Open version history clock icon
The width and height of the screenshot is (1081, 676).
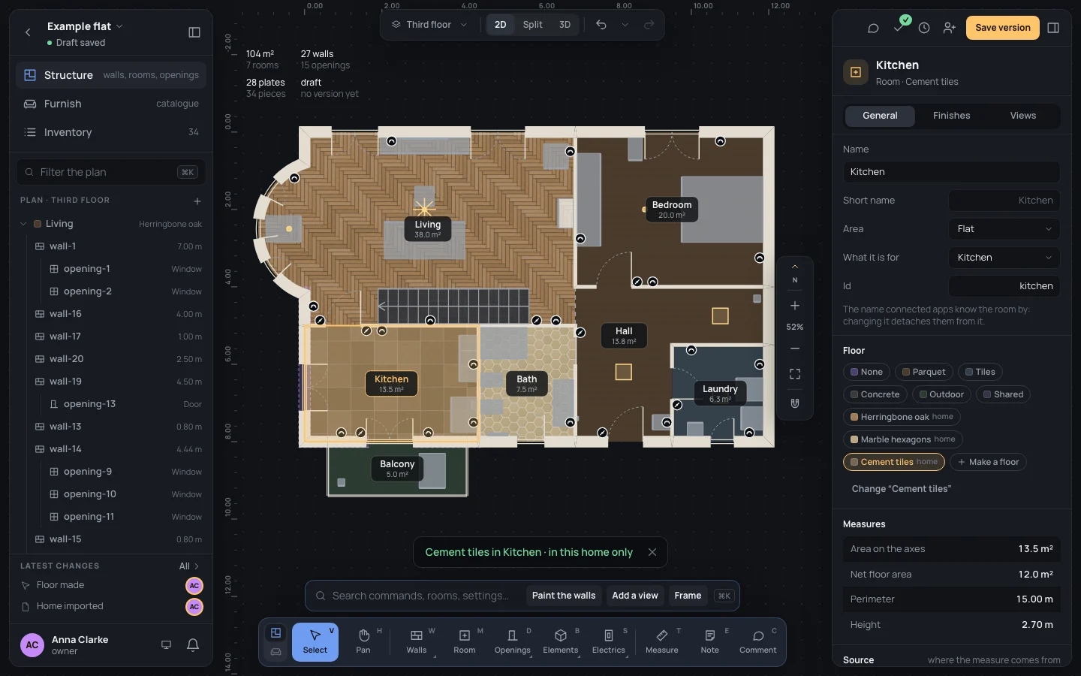tap(924, 28)
